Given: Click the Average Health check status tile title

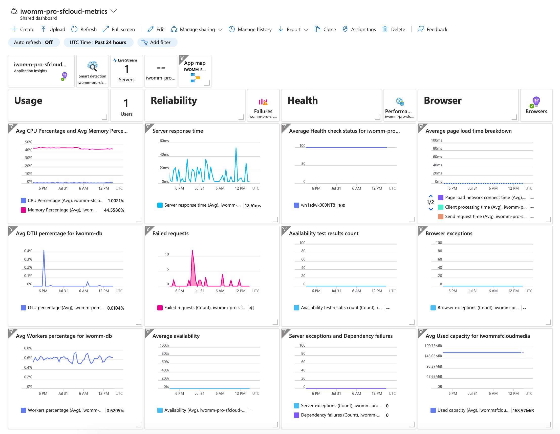Looking at the screenshot, I should click(x=344, y=131).
